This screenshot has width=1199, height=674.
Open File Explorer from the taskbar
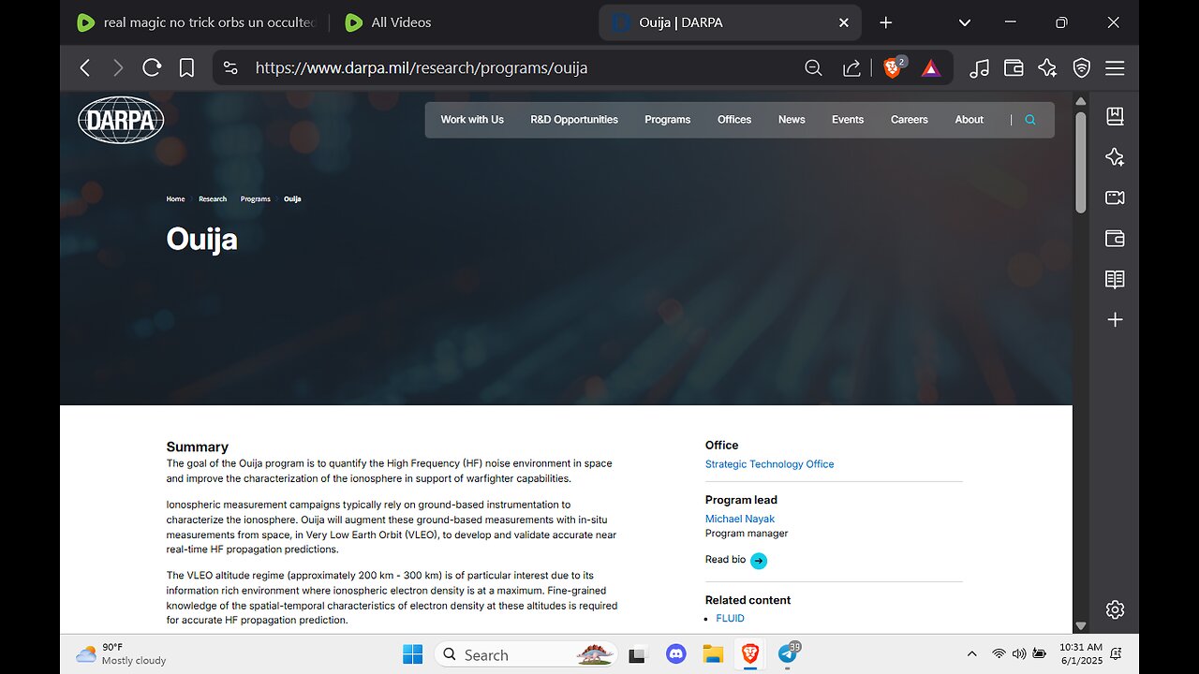click(714, 655)
